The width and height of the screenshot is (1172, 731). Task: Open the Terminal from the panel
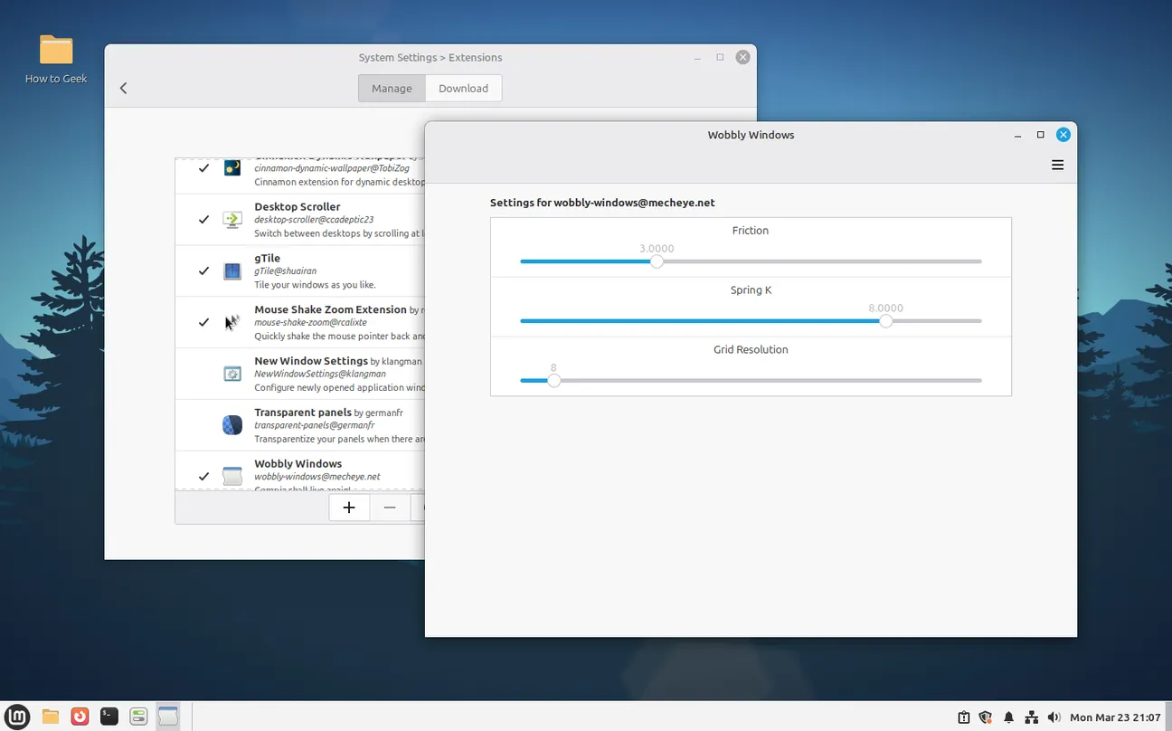coord(109,717)
